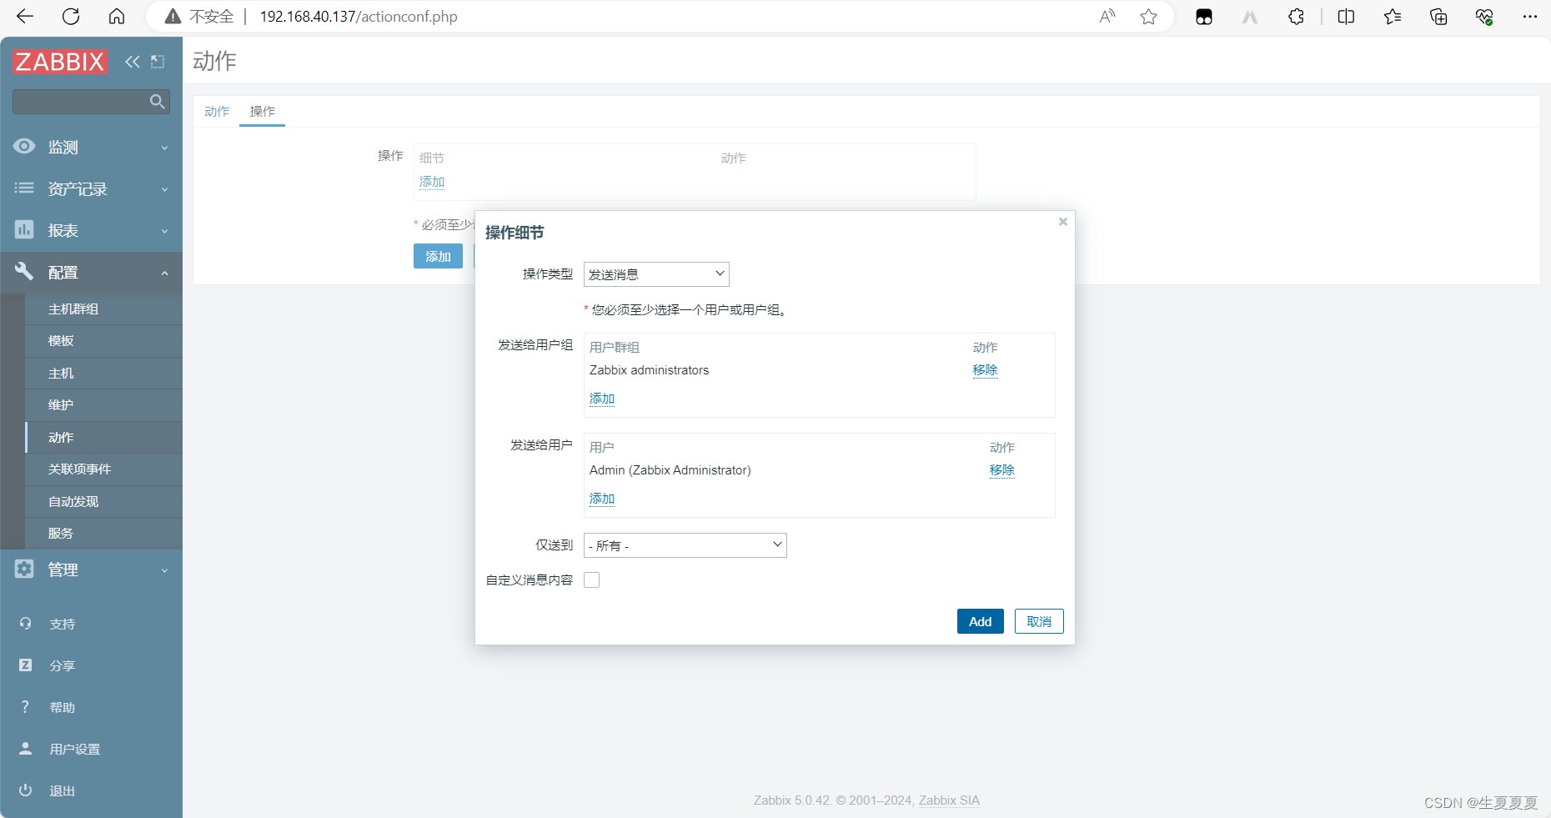Enable 自定义消息内容 checkbox
Screen dimensions: 1551x818
592,580
